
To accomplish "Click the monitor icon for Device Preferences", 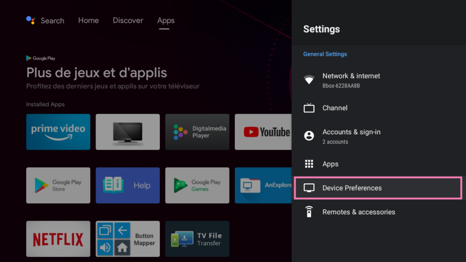I will [x=309, y=188].
